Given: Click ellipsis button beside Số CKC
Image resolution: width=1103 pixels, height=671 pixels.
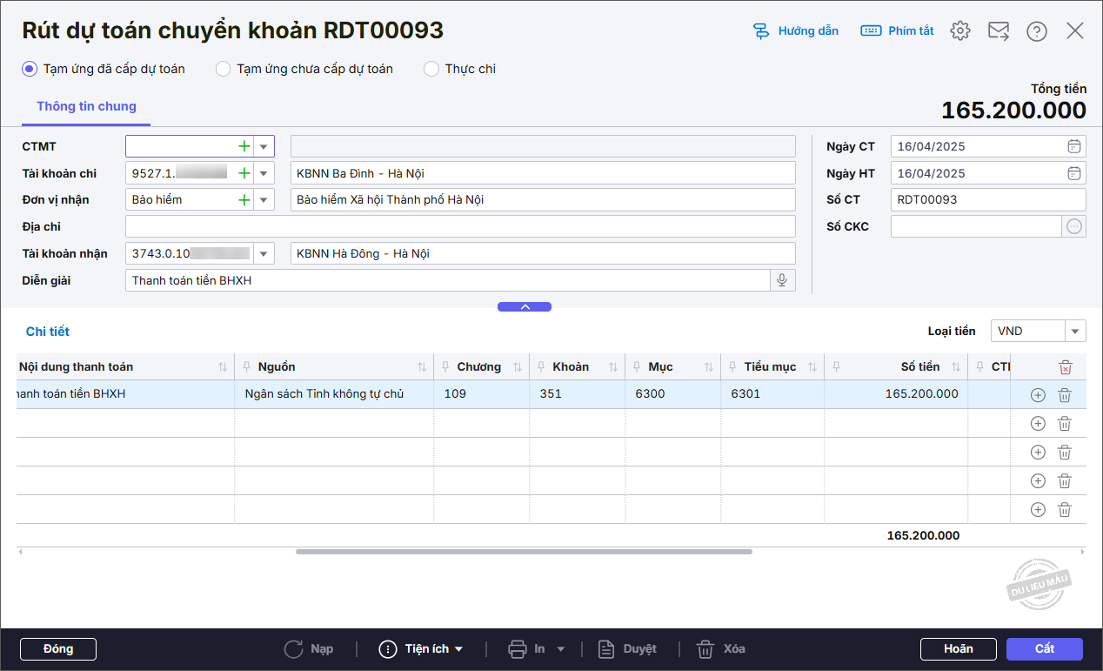Looking at the screenshot, I should pyautogui.click(x=1074, y=226).
